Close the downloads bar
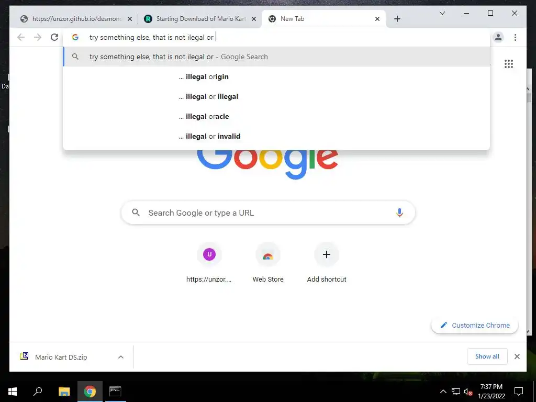The height and width of the screenshot is (402, 536). 517,356
